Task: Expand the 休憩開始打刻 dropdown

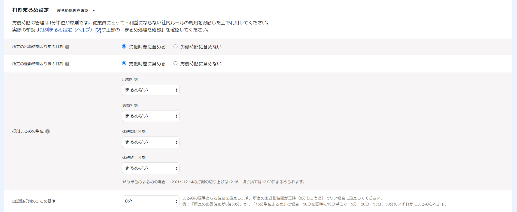Action: point(151,142)
